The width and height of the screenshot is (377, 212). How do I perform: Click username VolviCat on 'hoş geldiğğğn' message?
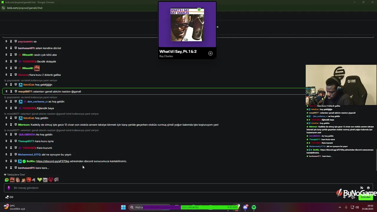click(x=29, y=85)
